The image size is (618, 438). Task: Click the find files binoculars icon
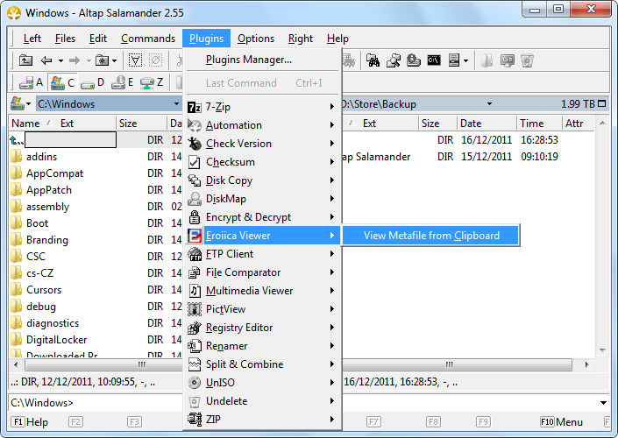[373, 60]
